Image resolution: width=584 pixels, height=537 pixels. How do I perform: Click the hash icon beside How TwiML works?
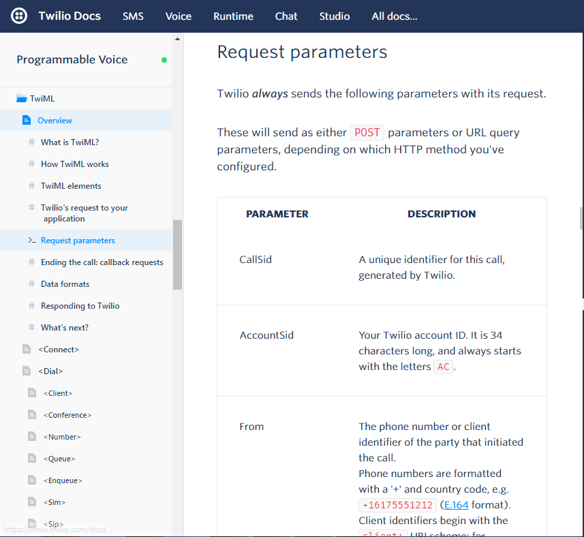[31, 164]
